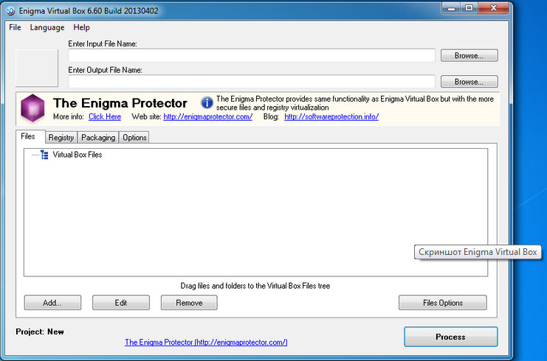This screenshot has height=361, width=547.
Task: Click the 'Project: New' status text
Action: click(40, 332)
